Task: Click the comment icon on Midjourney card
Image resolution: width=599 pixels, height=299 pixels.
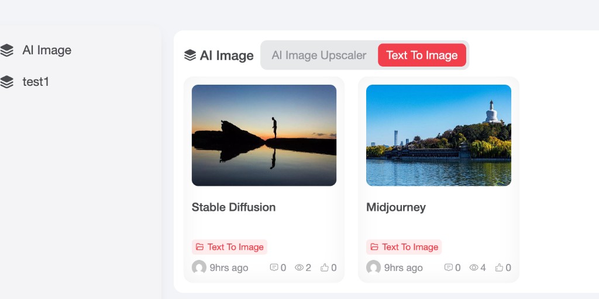Action: (449, 267)
